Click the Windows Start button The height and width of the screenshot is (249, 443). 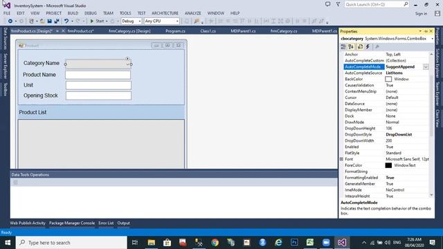click(8, 243)
